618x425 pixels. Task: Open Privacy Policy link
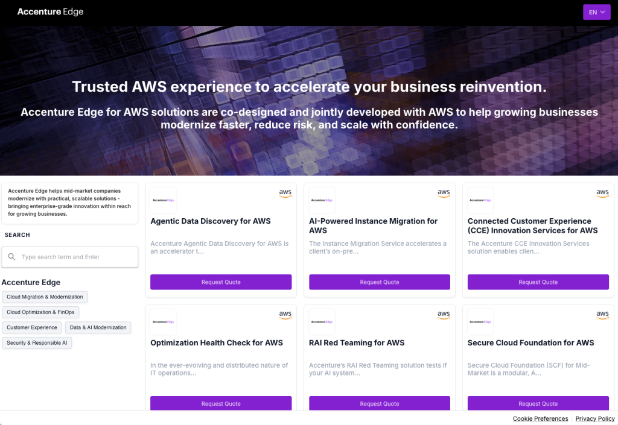coord(595,418)
